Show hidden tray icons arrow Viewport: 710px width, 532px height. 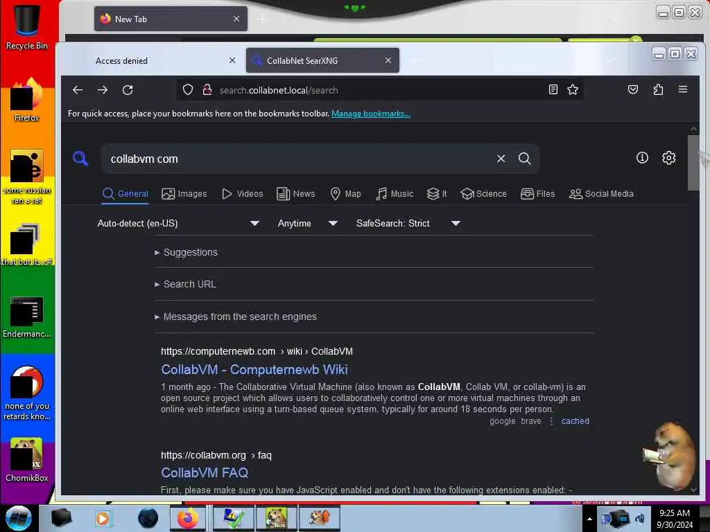(589, 519)
